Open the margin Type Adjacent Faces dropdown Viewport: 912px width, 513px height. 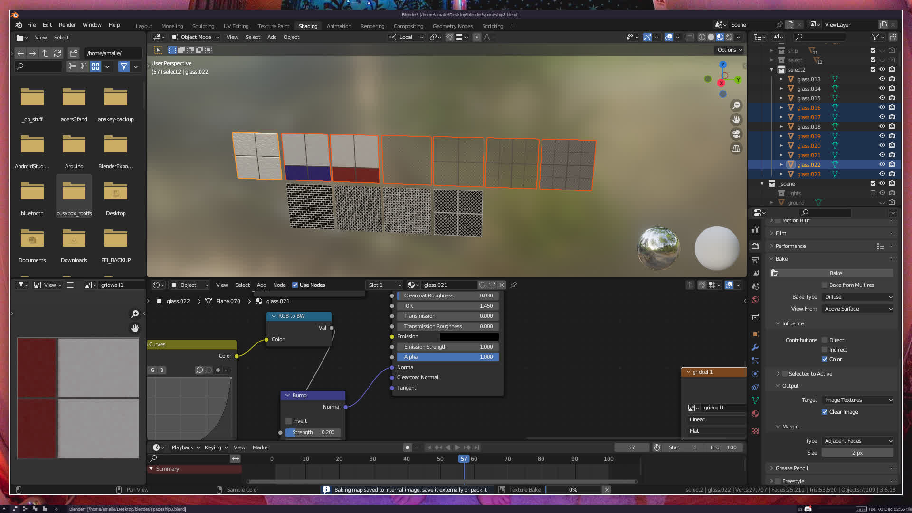(x=858, y=441)
